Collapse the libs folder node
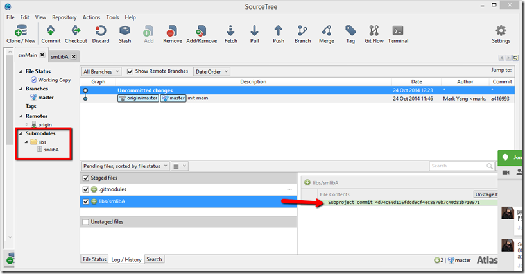525x274 pixels. point(26,142)
